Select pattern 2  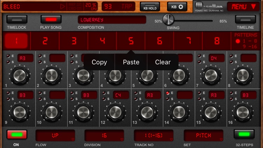pos(45,41)
